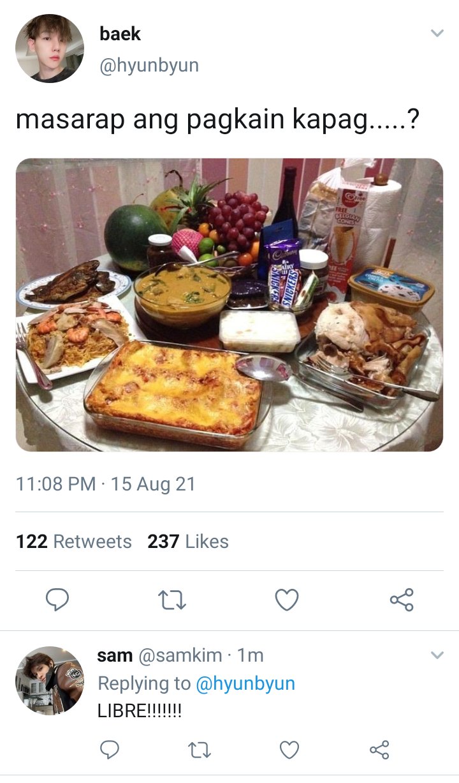459x783 pixels.
Task: View the 237 Likes list
Action: click(188, 542)
